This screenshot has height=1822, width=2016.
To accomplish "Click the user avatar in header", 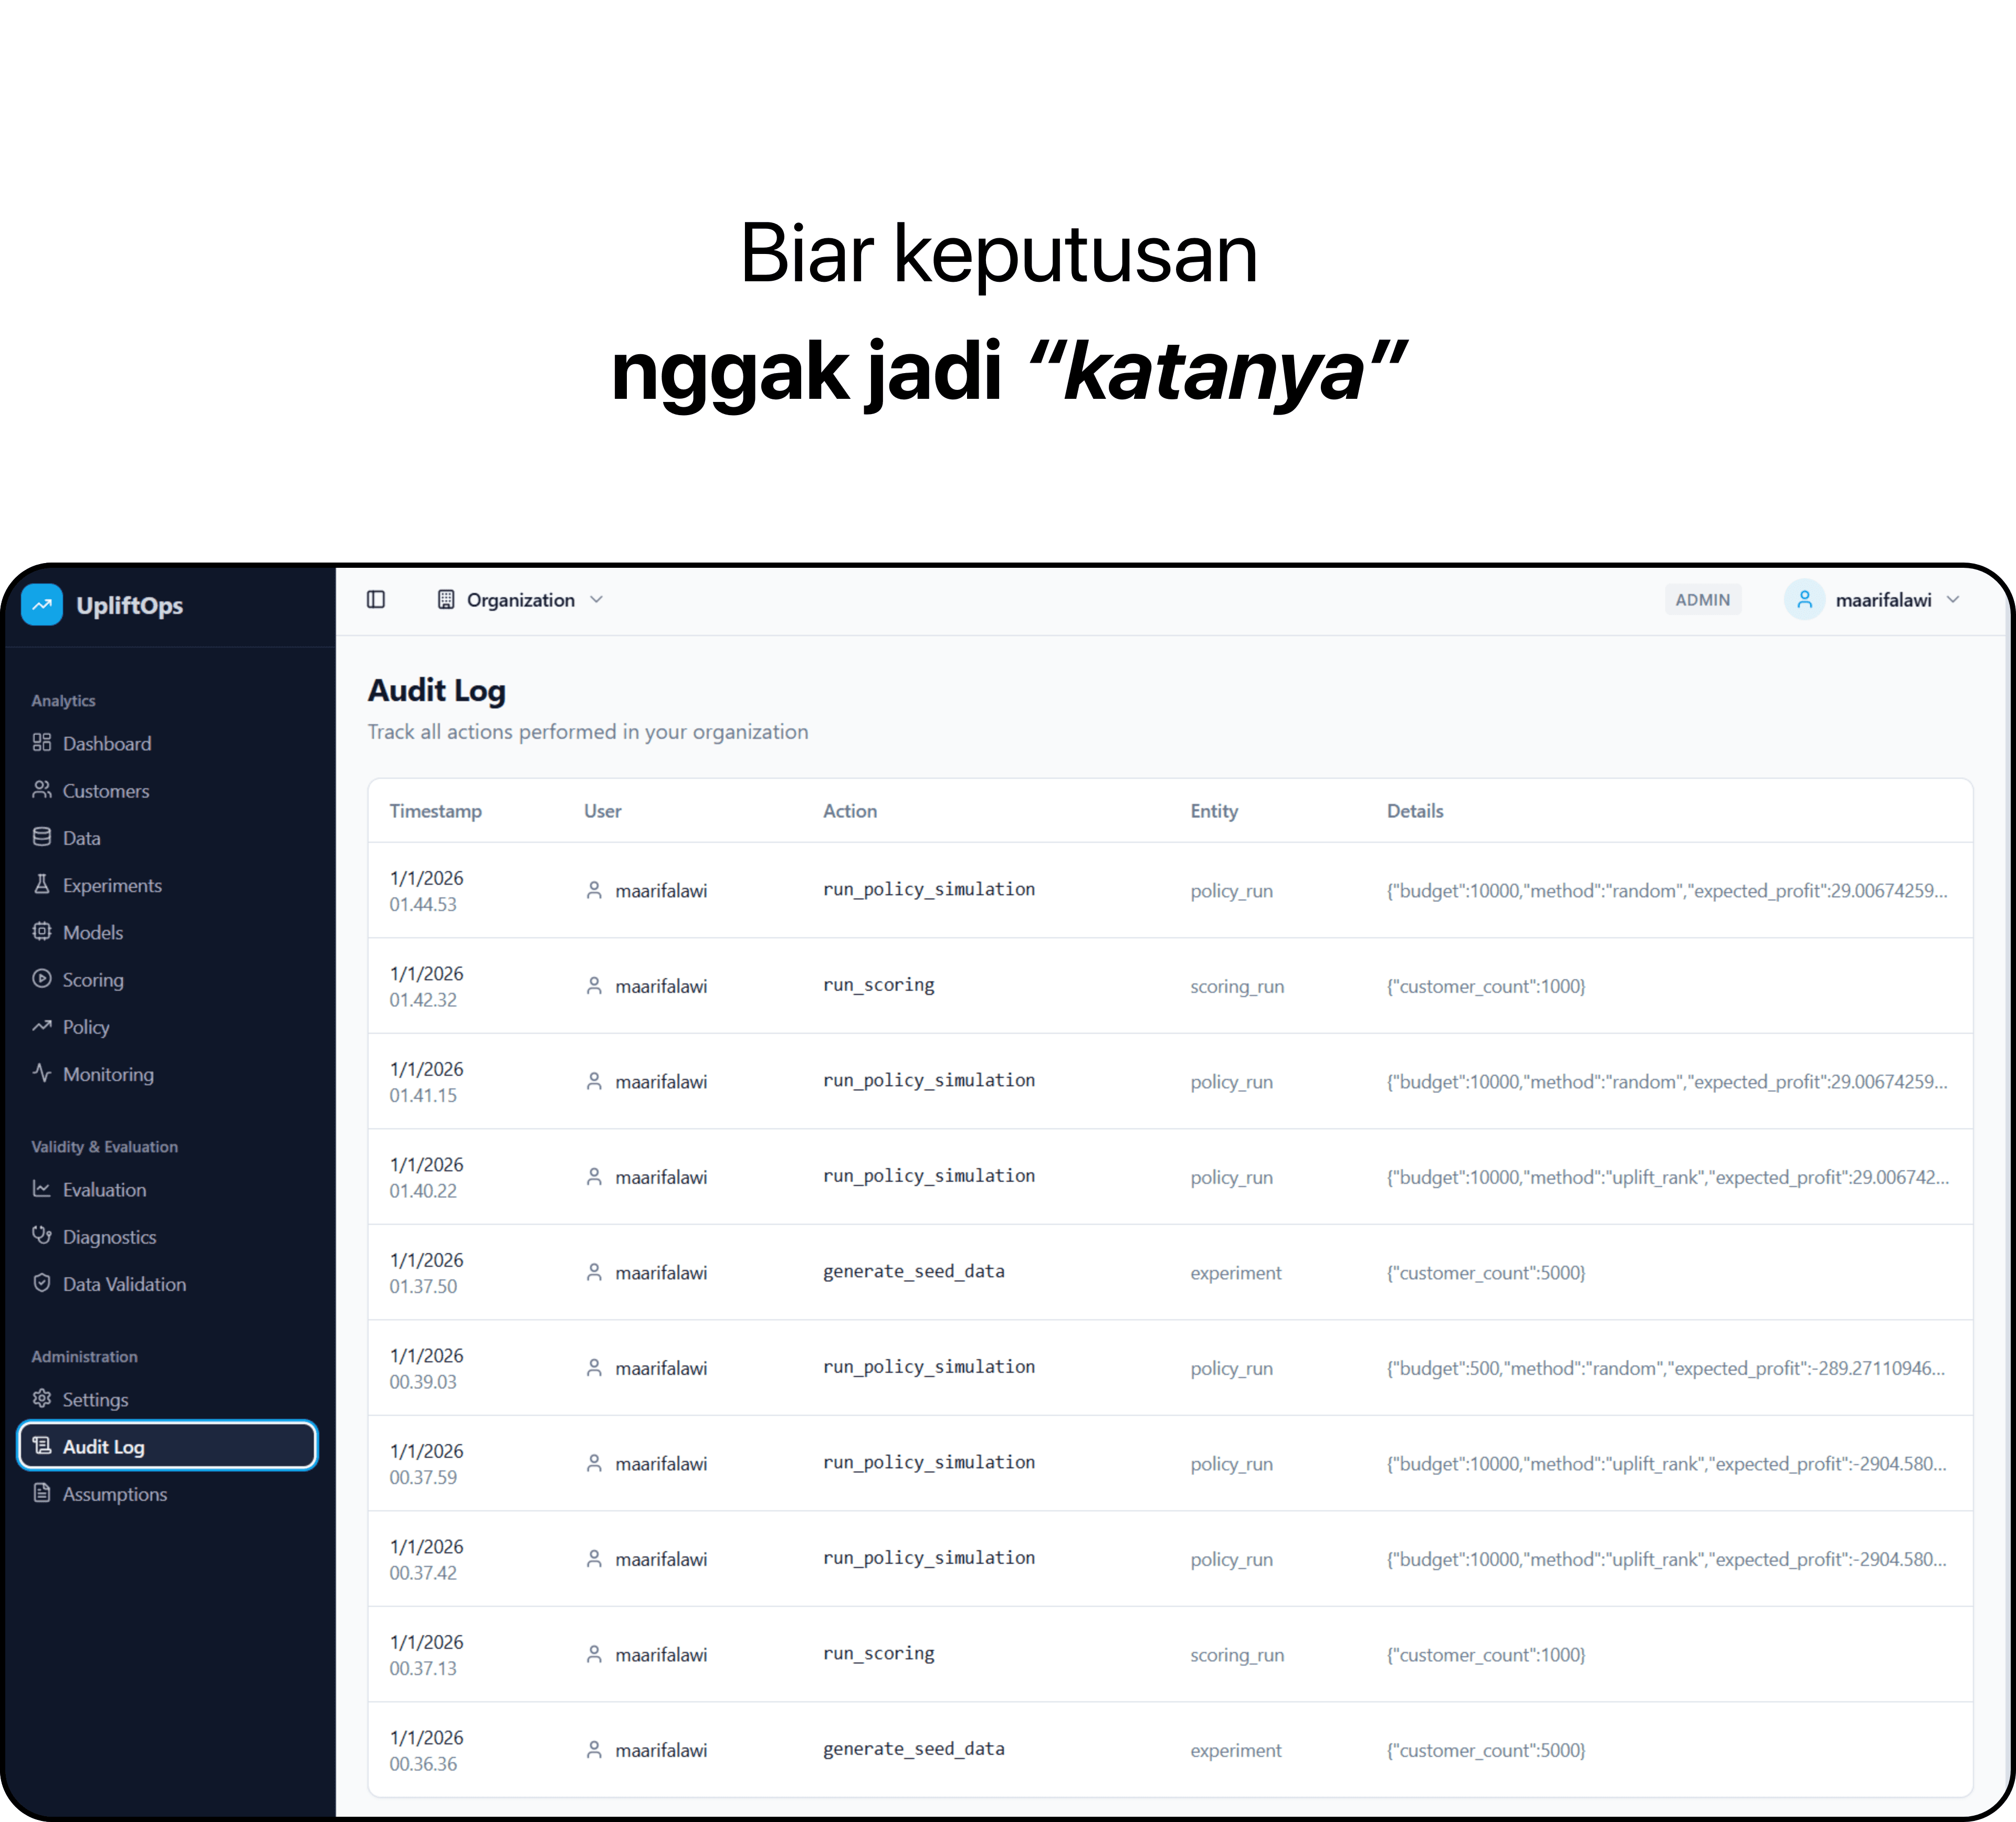I will coord(1804,600).
